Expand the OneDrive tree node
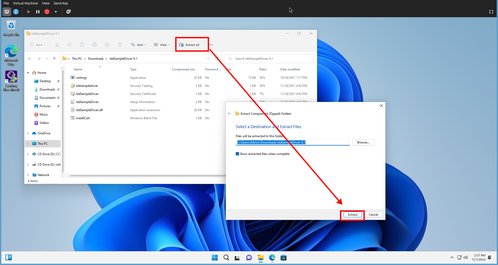The width and height of the screenshot is (498, 265). [x=28, y=133]
